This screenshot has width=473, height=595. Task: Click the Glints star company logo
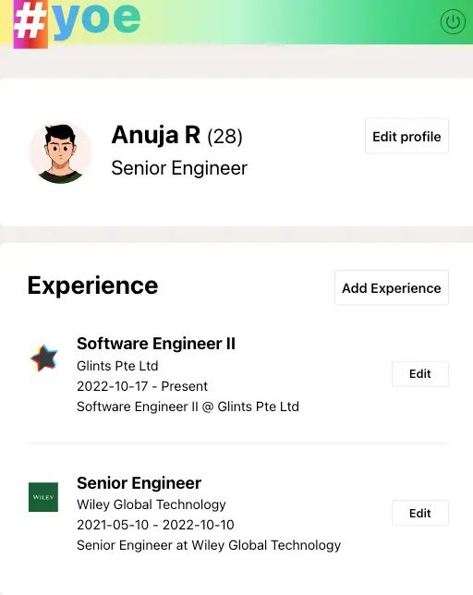pyautogui.click(x=44, y=358)
